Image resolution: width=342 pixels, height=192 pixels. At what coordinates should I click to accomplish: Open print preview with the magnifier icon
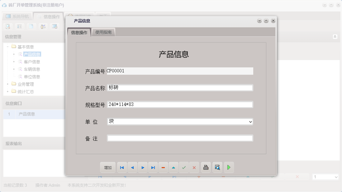[x=217, y=167]
